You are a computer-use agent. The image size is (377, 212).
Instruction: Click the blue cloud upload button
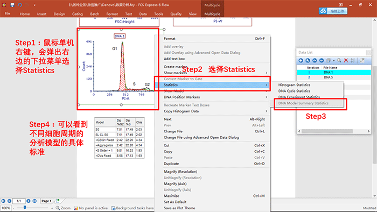[333, 11]
